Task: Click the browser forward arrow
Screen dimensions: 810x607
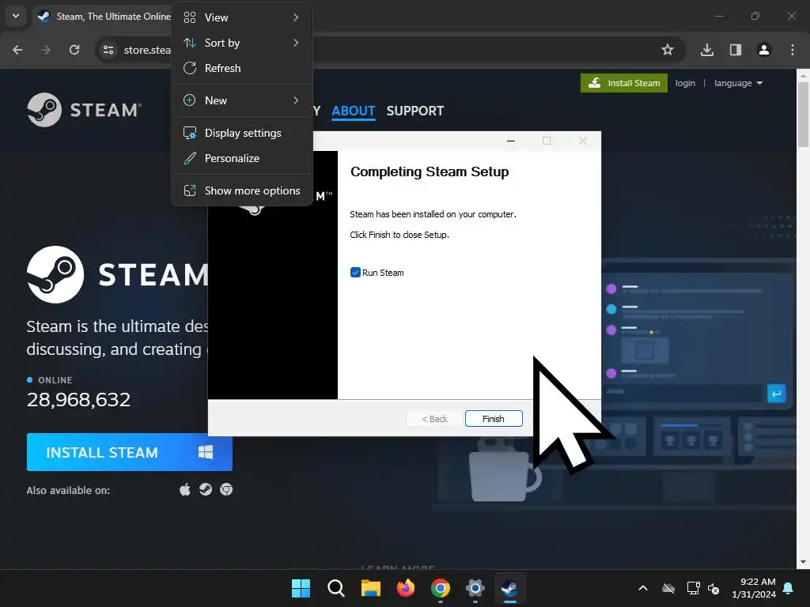Action: pyautogui.click(x=46, y=50)
